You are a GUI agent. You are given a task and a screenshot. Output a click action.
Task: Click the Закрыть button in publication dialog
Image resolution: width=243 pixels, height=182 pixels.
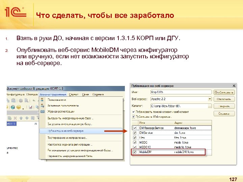coord(224,106)
